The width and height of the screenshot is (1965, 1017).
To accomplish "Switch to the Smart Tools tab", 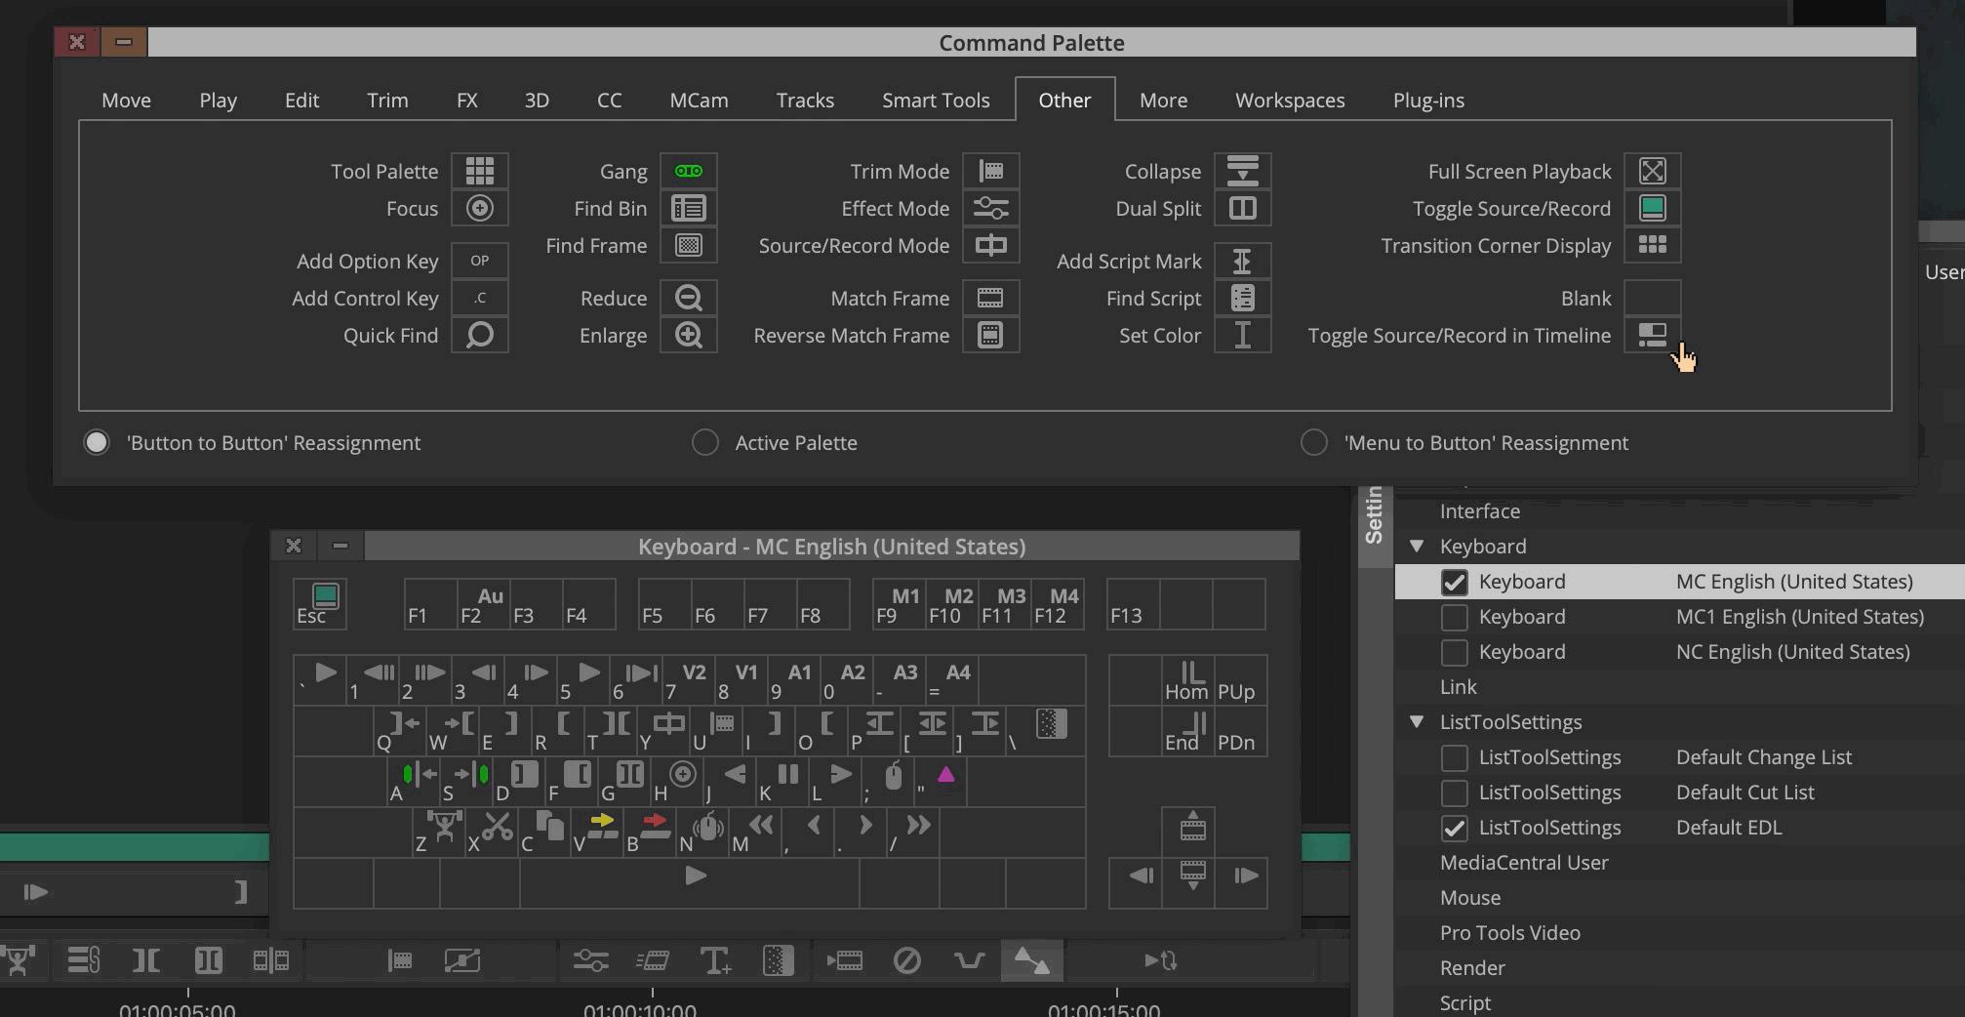I will click(935, 100).
